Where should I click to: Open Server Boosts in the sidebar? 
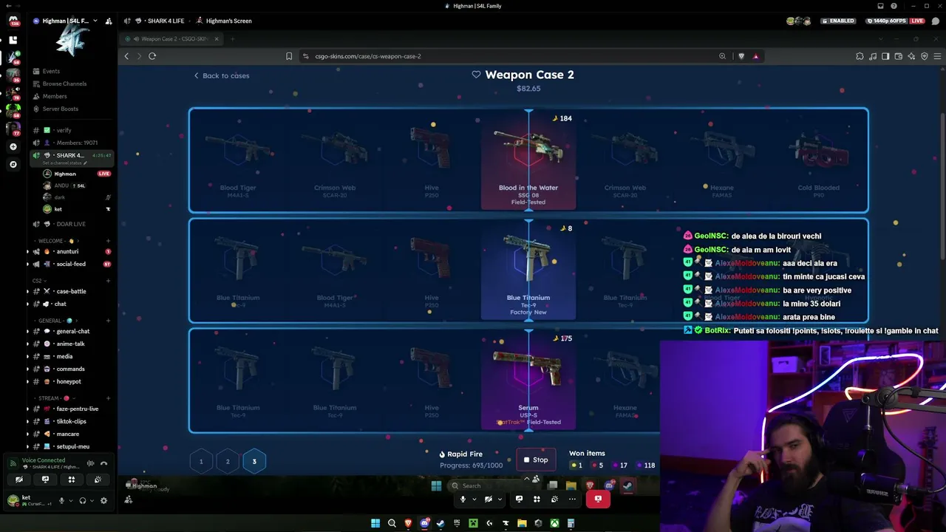click(61, 109)
